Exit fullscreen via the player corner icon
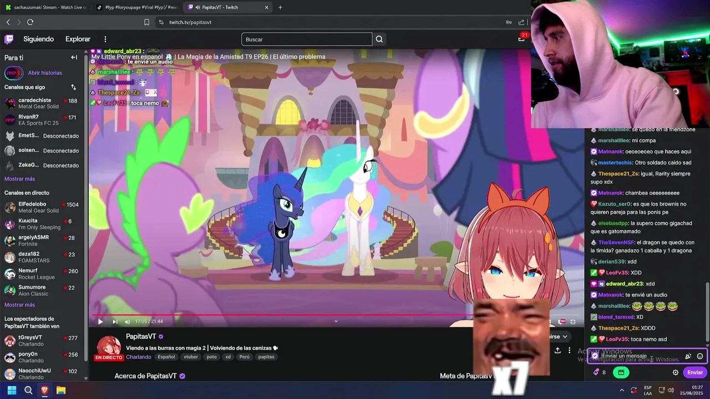 click(573, 321)
